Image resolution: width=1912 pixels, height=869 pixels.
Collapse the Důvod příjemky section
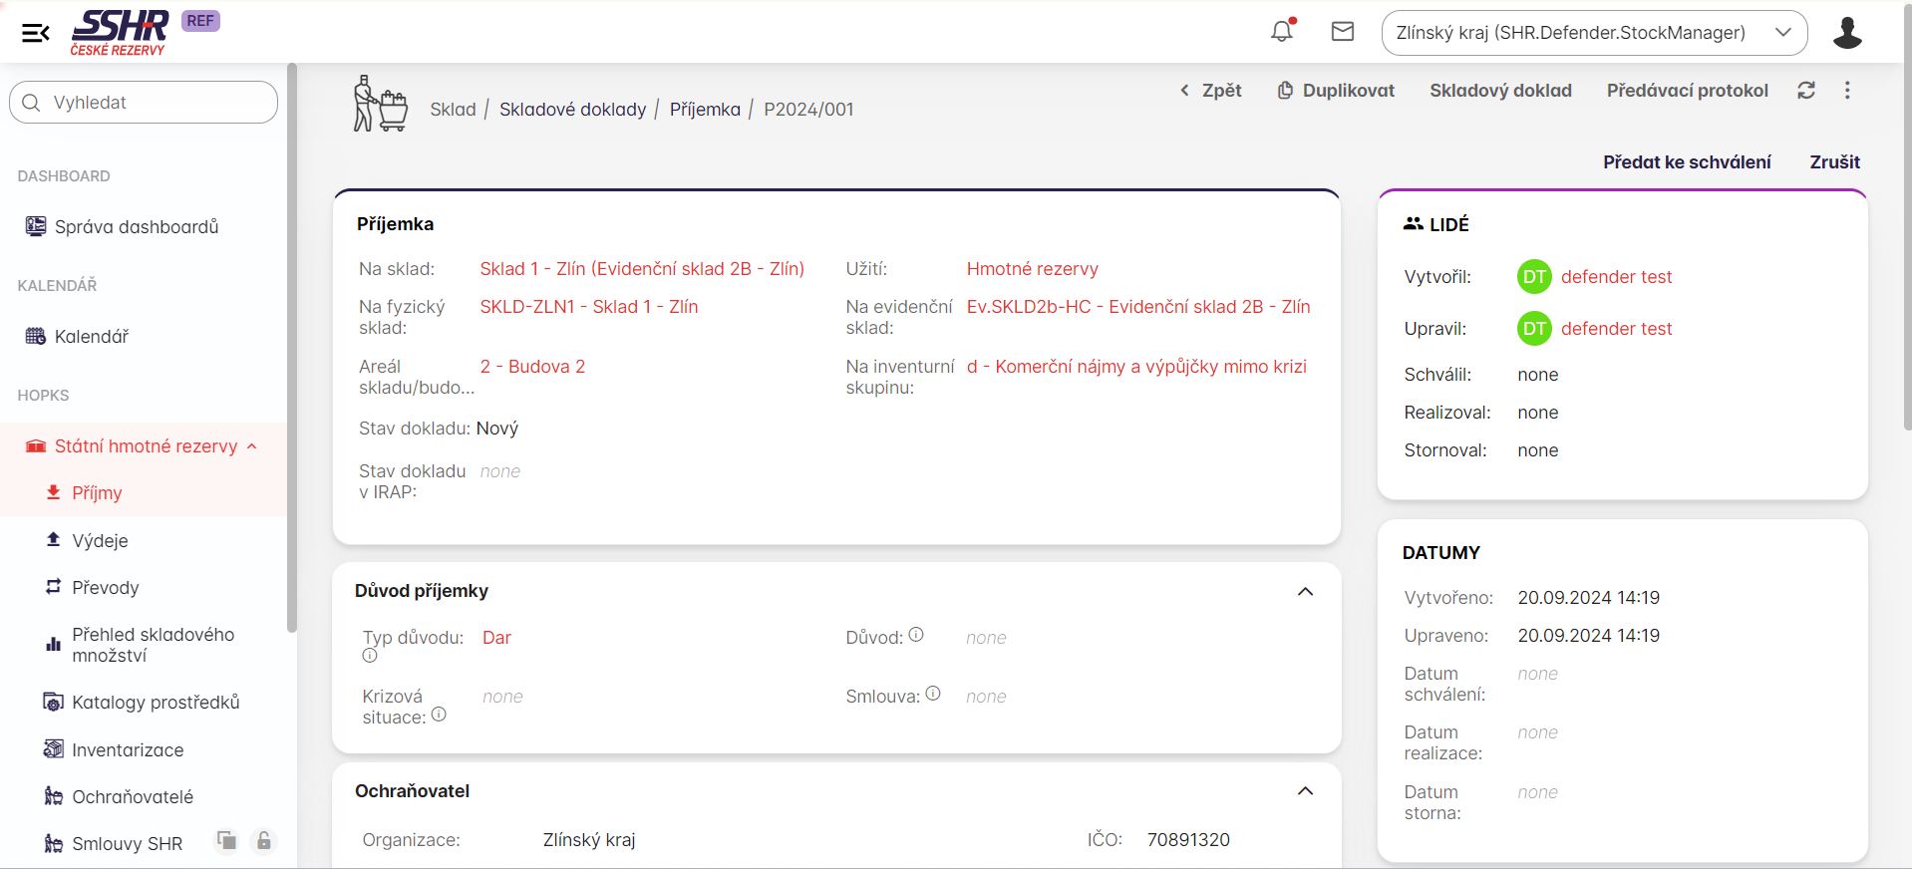pos(1305,592)
